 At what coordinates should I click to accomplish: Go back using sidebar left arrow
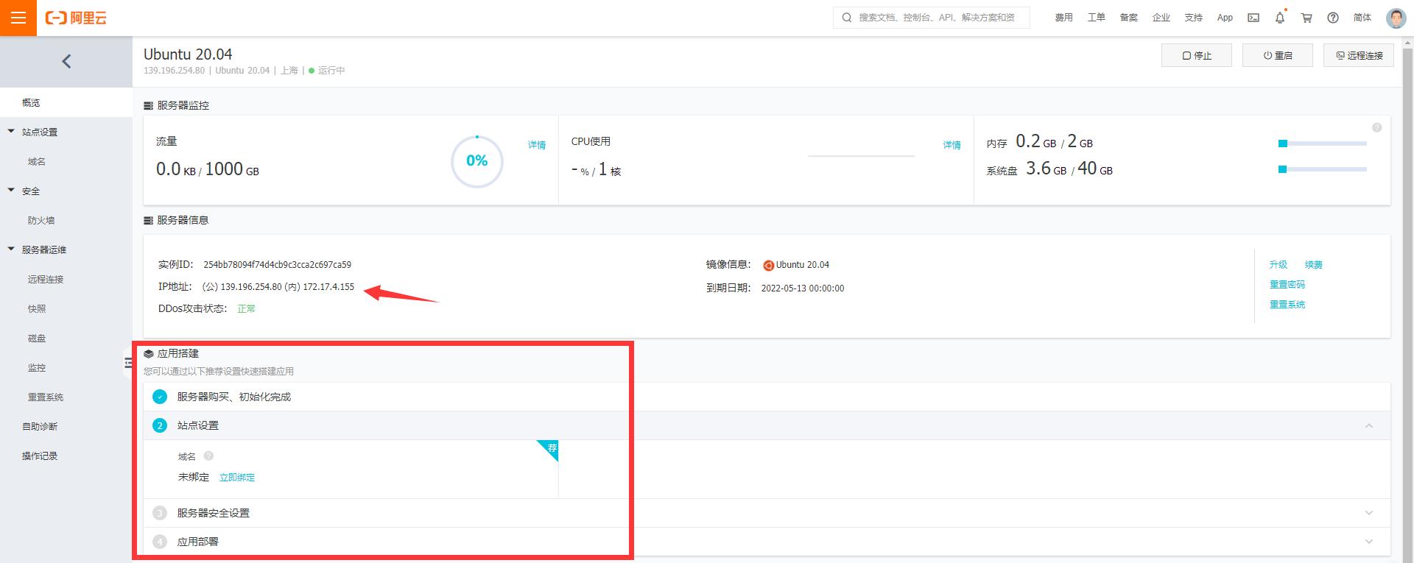click(x=66, y=61)
